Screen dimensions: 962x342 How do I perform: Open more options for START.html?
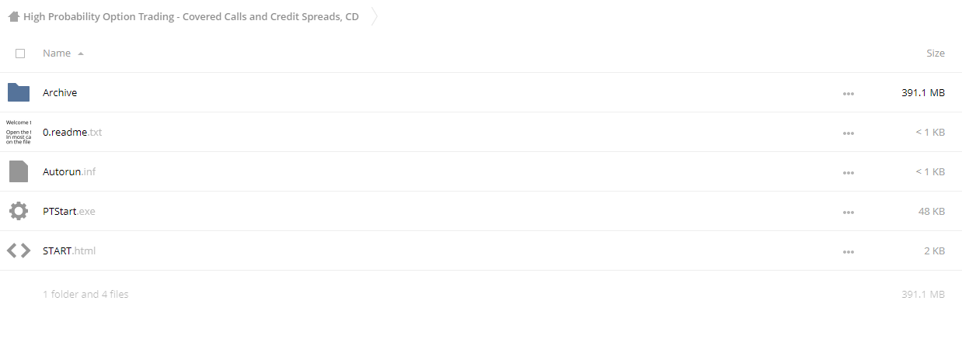pos(848,251)
